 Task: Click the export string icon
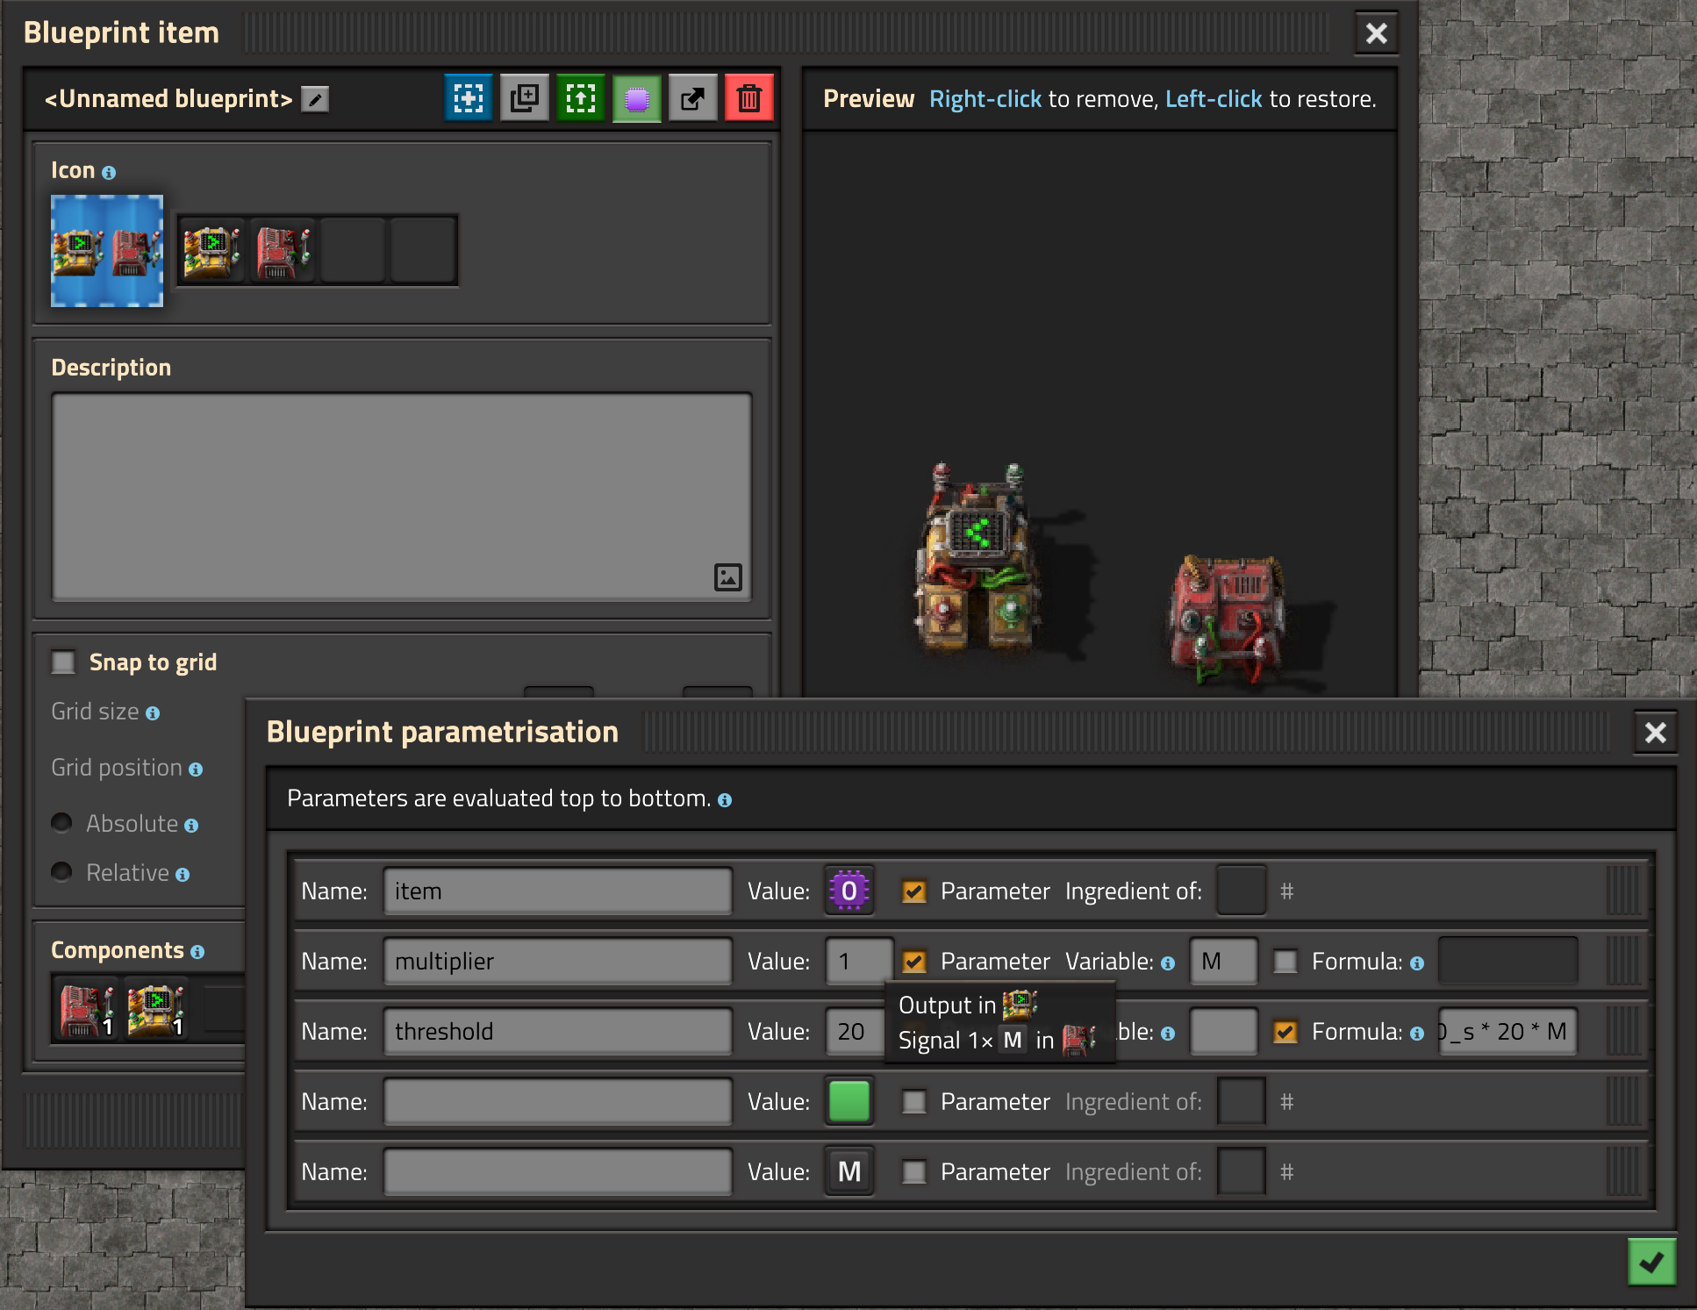pos(692,98)
